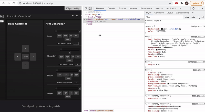Open base.php:59 source link

tap(199, 70)
